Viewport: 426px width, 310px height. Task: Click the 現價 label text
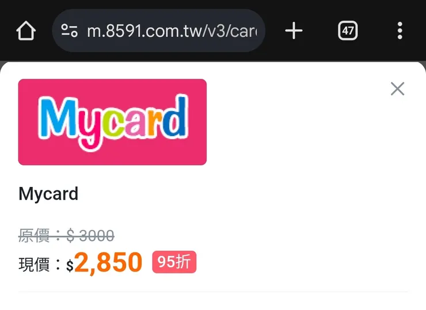[x=34, y=265]
